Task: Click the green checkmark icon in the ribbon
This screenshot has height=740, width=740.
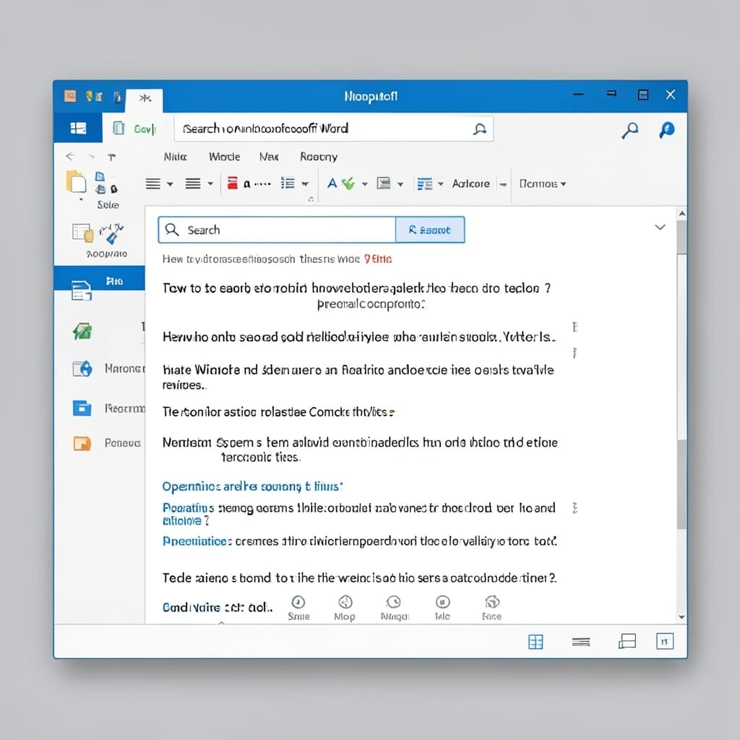Action: tap(348, 183)
